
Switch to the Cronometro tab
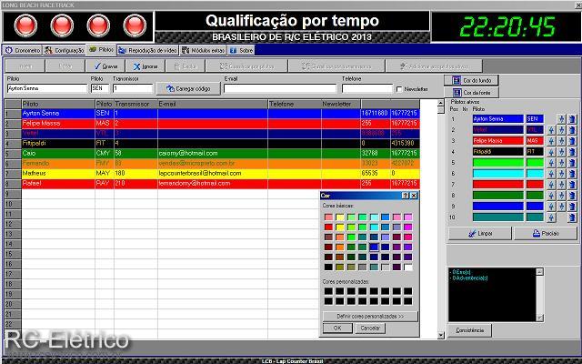[23, 51]
